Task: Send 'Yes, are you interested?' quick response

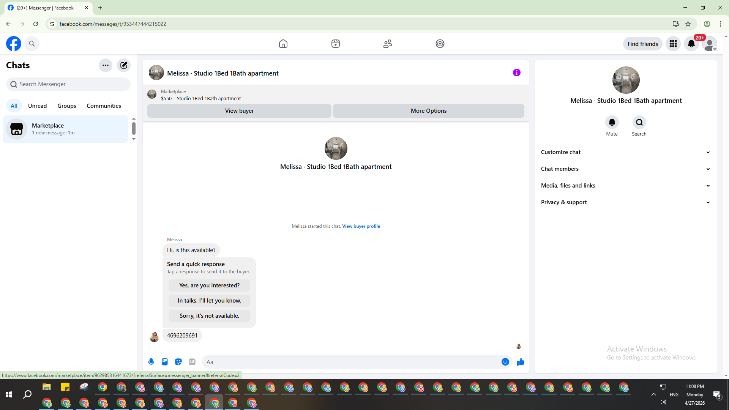Action: [210, 285]
